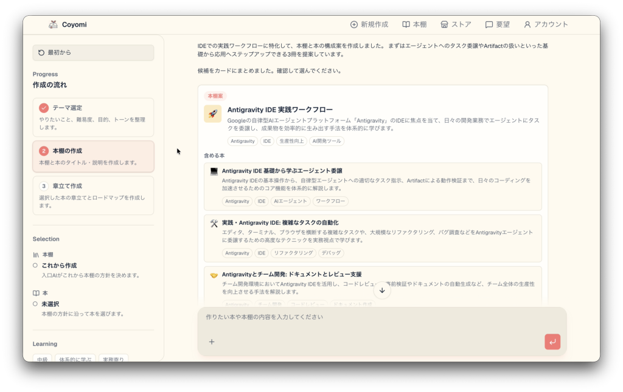Click the Antigravity IDE 実践ワークフロー title
623x392 pixels.
point(280,109)
